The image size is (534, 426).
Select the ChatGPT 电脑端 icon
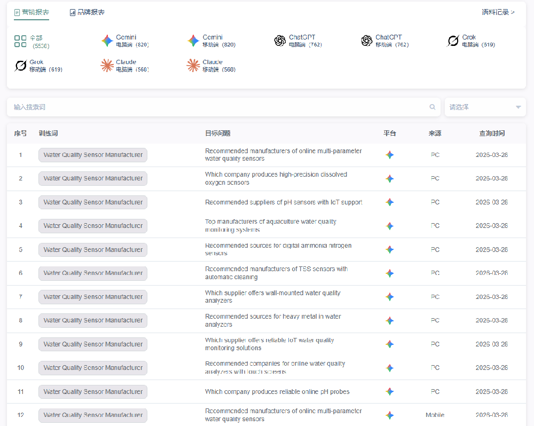click(x=280, y=41)
